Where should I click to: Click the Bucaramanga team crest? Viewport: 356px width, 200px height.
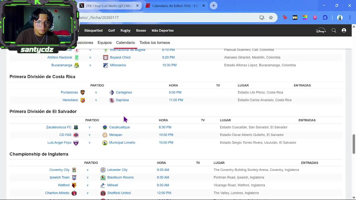point(76,65)
